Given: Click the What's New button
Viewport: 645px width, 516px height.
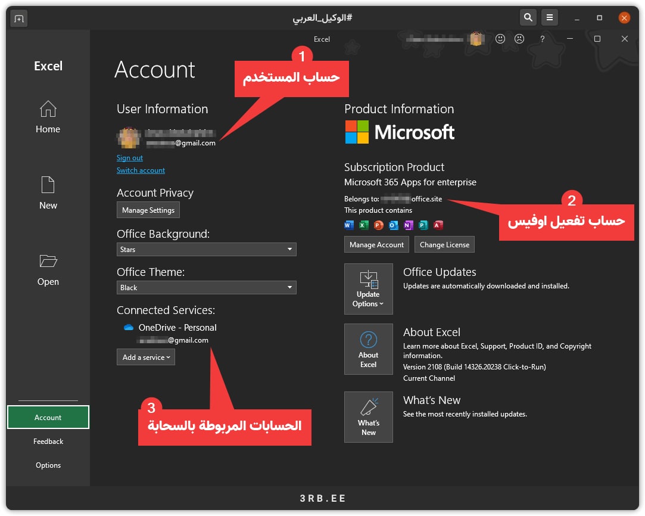Looking at the screenshot, I should pos(369,417).
